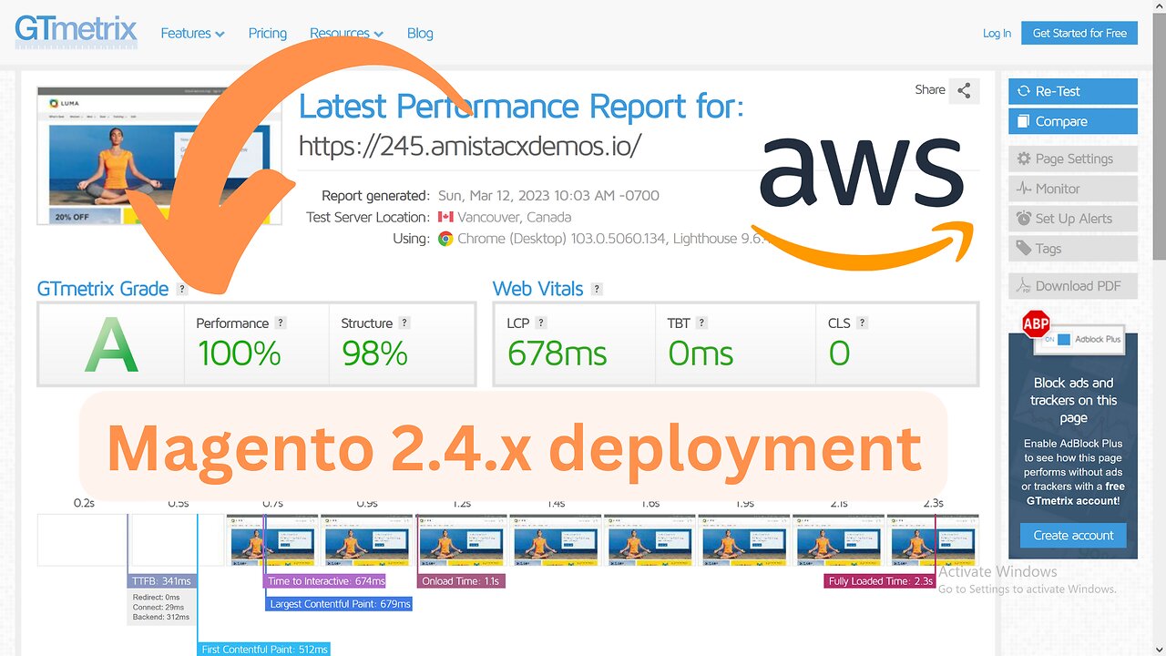Click the Structure score 98%
The image size is (1166, 656).
[374, 354]
